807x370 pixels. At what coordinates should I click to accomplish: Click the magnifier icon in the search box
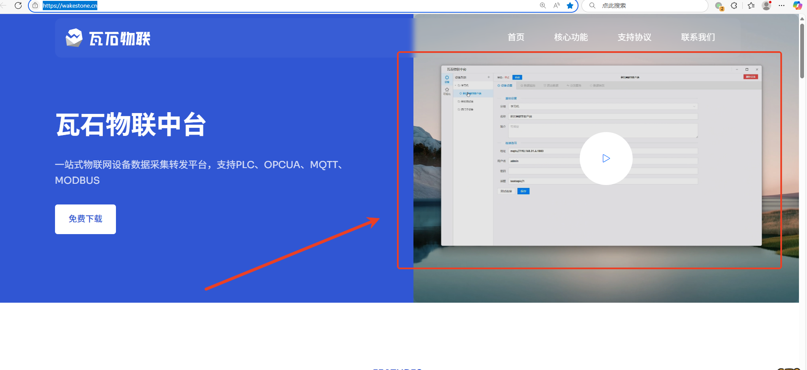pos(592,6)
